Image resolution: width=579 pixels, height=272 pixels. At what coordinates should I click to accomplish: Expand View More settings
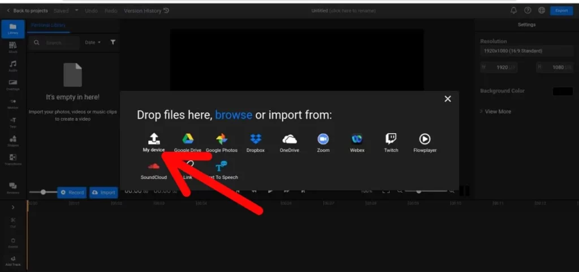click(x=495, y=111)
